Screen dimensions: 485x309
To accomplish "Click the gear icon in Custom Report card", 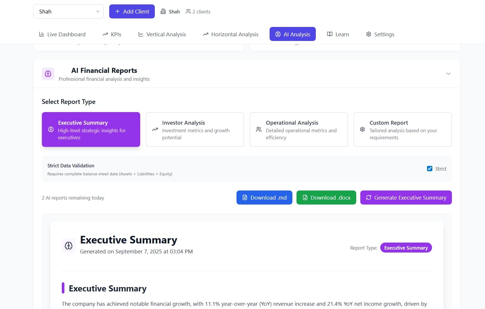I will [x=362, y=129].
